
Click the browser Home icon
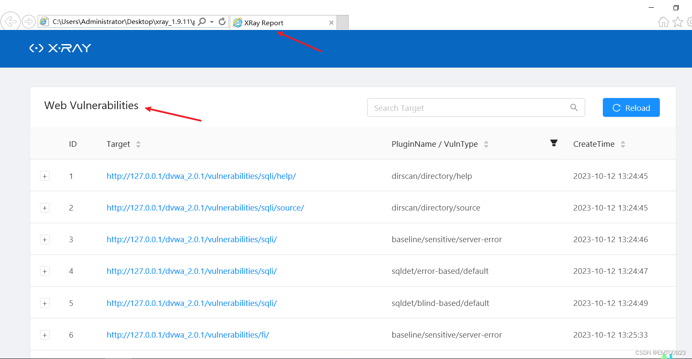click(x=663, y=22)
